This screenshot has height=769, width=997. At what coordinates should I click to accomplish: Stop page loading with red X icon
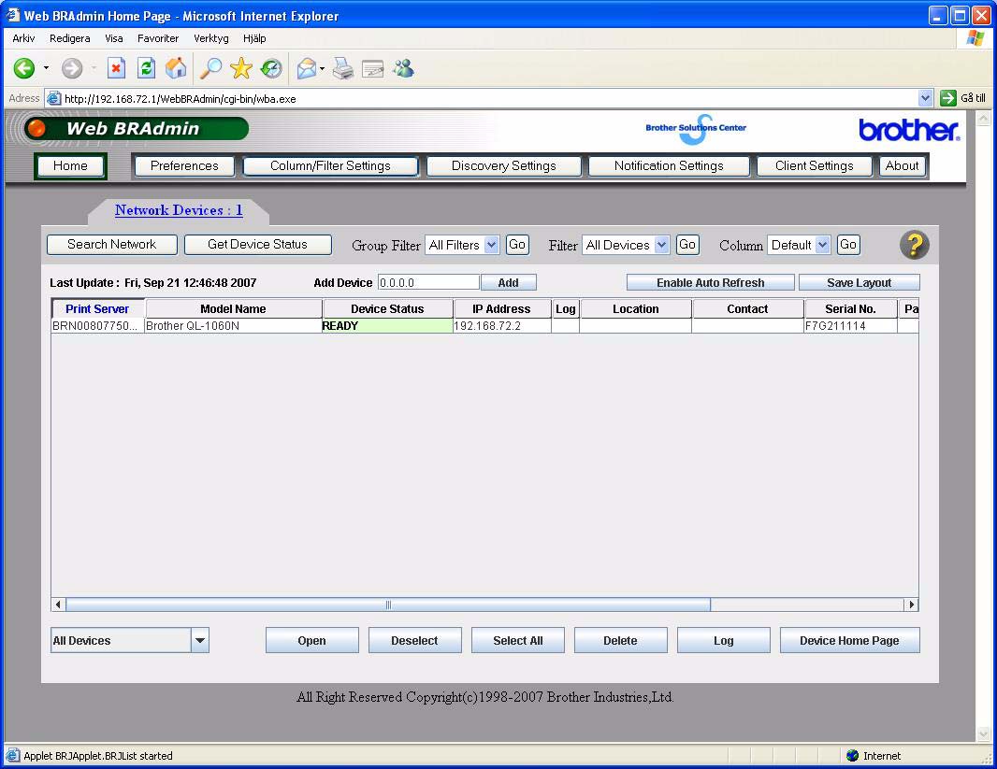click(116, 68)
